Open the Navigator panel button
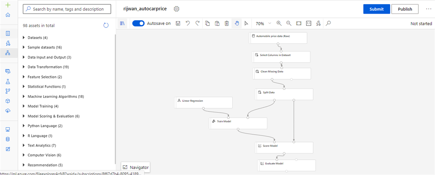Viewport: 435px width, 175px height. click(x=136, y=167)
